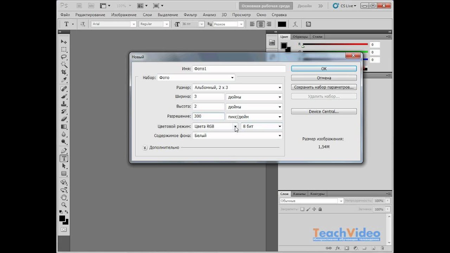The image size is (450, 253).
Task: Open the Редактирование menu
Action: tap(90, 15)
